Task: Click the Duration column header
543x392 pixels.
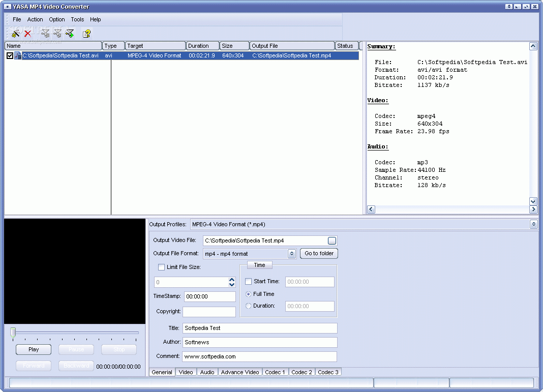Action: click(202, 46)
